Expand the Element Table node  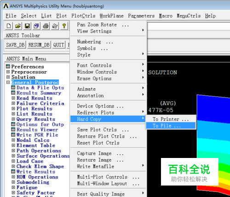[13, 145]
